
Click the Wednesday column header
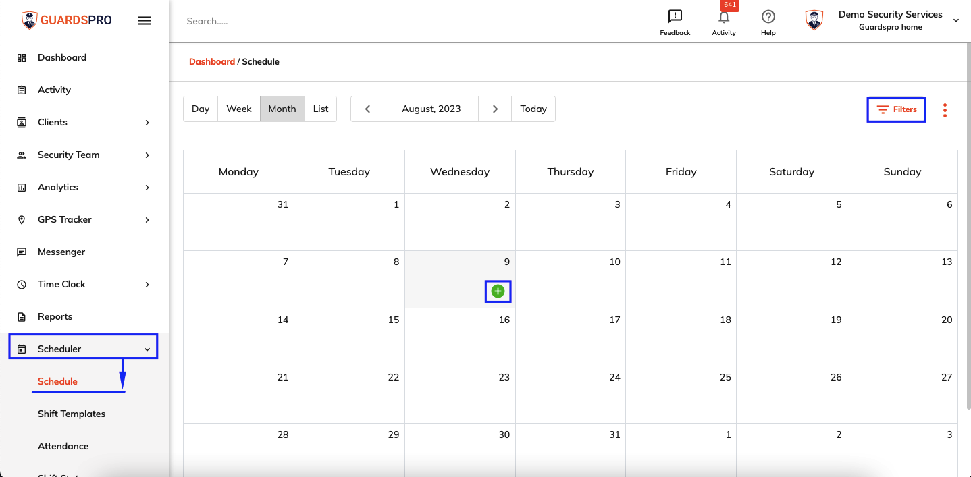(460, 172)
